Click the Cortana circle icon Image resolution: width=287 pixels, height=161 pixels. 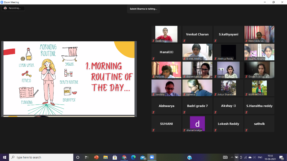78,157
